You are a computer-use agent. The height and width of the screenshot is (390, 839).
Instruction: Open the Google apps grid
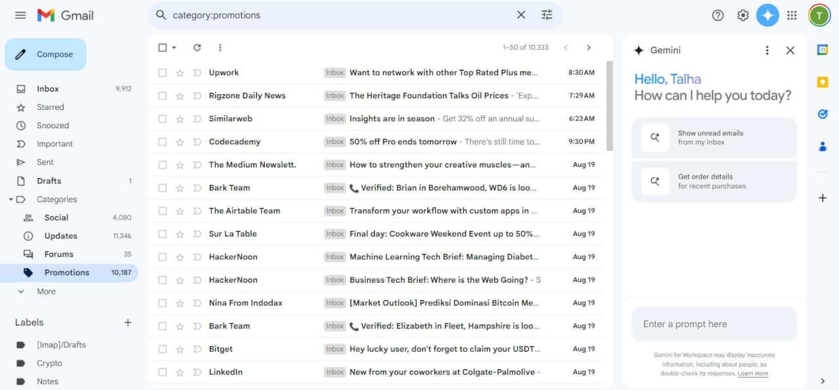[x=791, y=14]
